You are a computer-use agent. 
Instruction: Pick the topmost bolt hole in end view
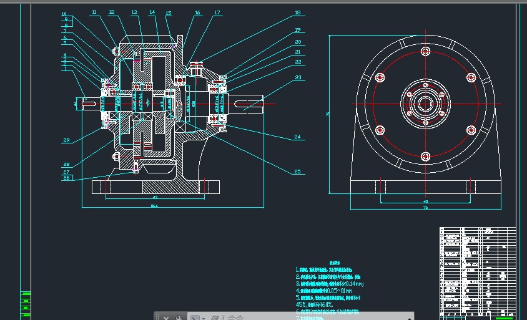click(x=425, y=51)
